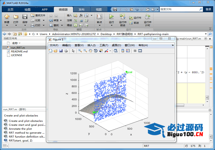215x150 pixels.
Task: Toggle Edit Plot arrow tool
Action: tap(73, 51)
